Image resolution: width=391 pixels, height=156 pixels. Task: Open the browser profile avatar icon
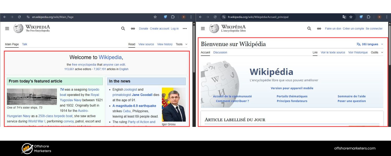184,17
